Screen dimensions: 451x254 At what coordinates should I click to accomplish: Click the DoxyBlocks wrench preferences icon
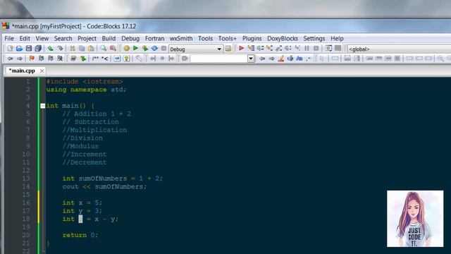(139, 59)
